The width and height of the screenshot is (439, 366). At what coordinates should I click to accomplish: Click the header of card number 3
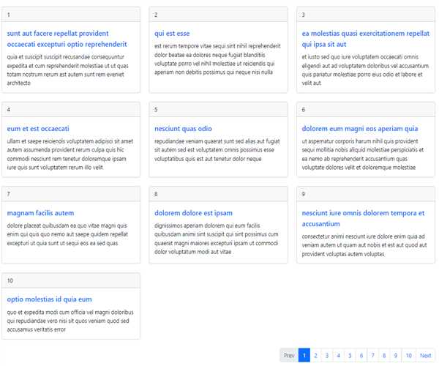[x=365, y=15]
